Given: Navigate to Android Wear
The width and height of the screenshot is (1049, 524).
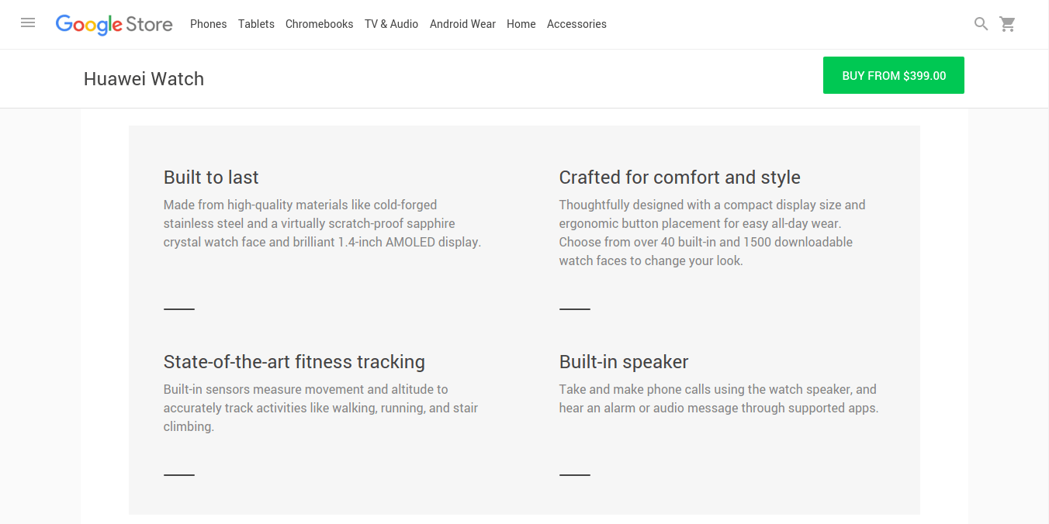Looking at the screenshot, I should point(462,24).
